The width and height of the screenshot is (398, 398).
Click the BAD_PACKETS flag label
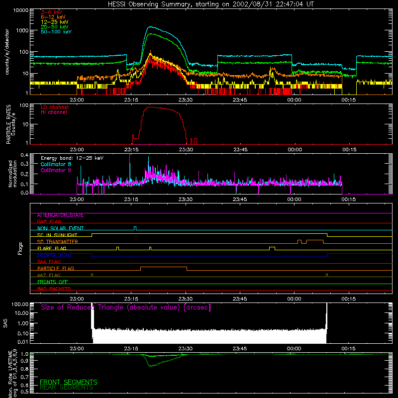click(x=54, y=289)
